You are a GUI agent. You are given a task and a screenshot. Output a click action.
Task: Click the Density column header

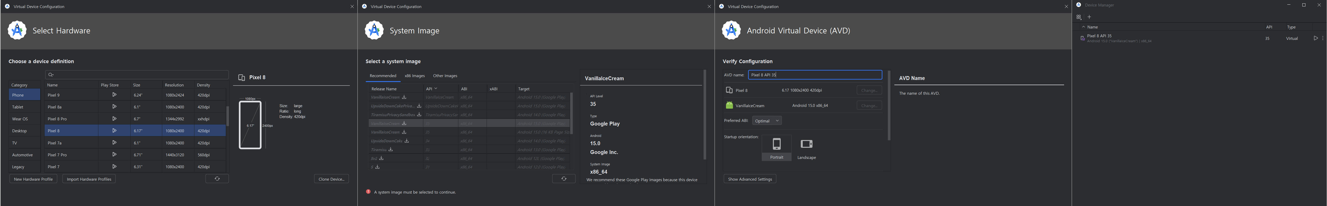(x=203, y=85)
